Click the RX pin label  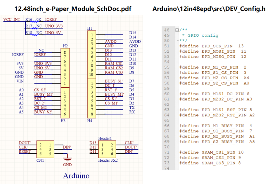pyautogui.click(x=132, y=112)
